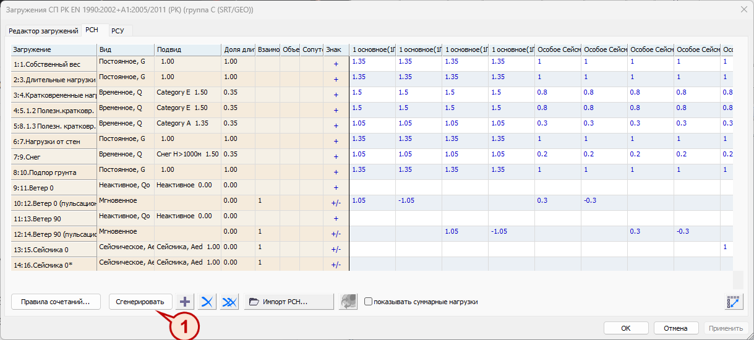The width and height of the screenshot is (754, 340).
Task: Open Правила сочетаний dialog
Action: [56, 302]
